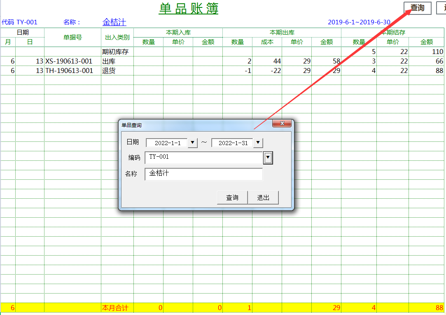Viewport: 446px width, 315px height.
Task: Open the start date dropdown in the dialog
Action: click(192, 143)
